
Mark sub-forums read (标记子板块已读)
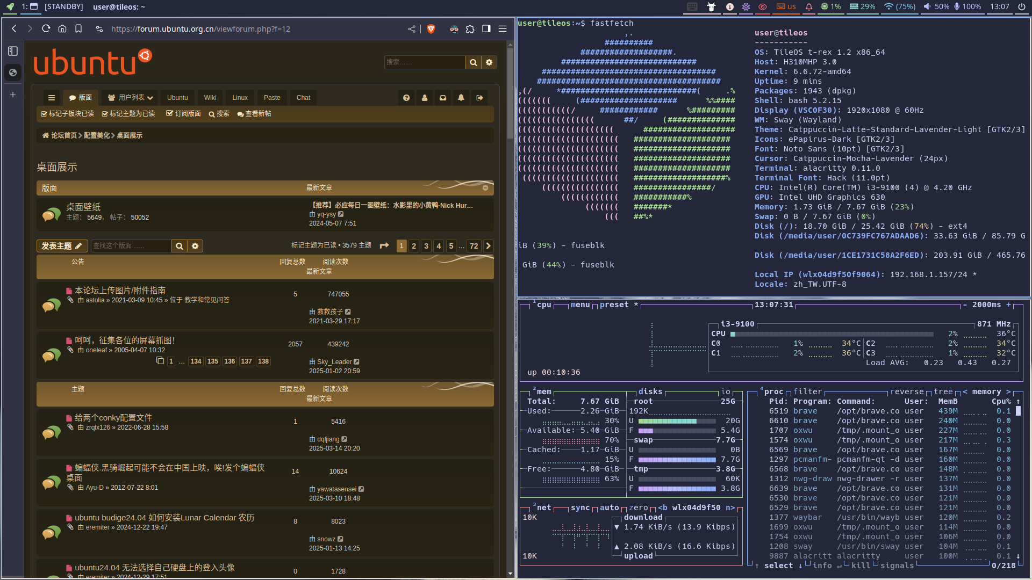(x=67, y=114)
